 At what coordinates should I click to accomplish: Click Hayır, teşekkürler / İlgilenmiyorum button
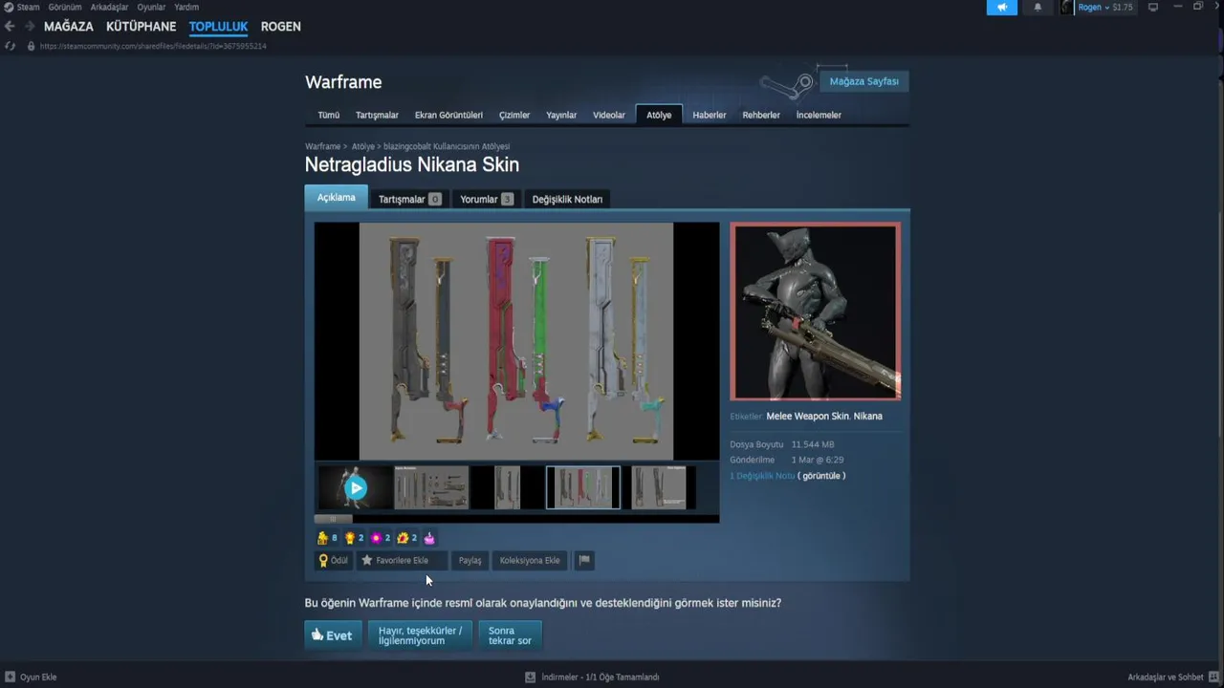pos(420,635)
